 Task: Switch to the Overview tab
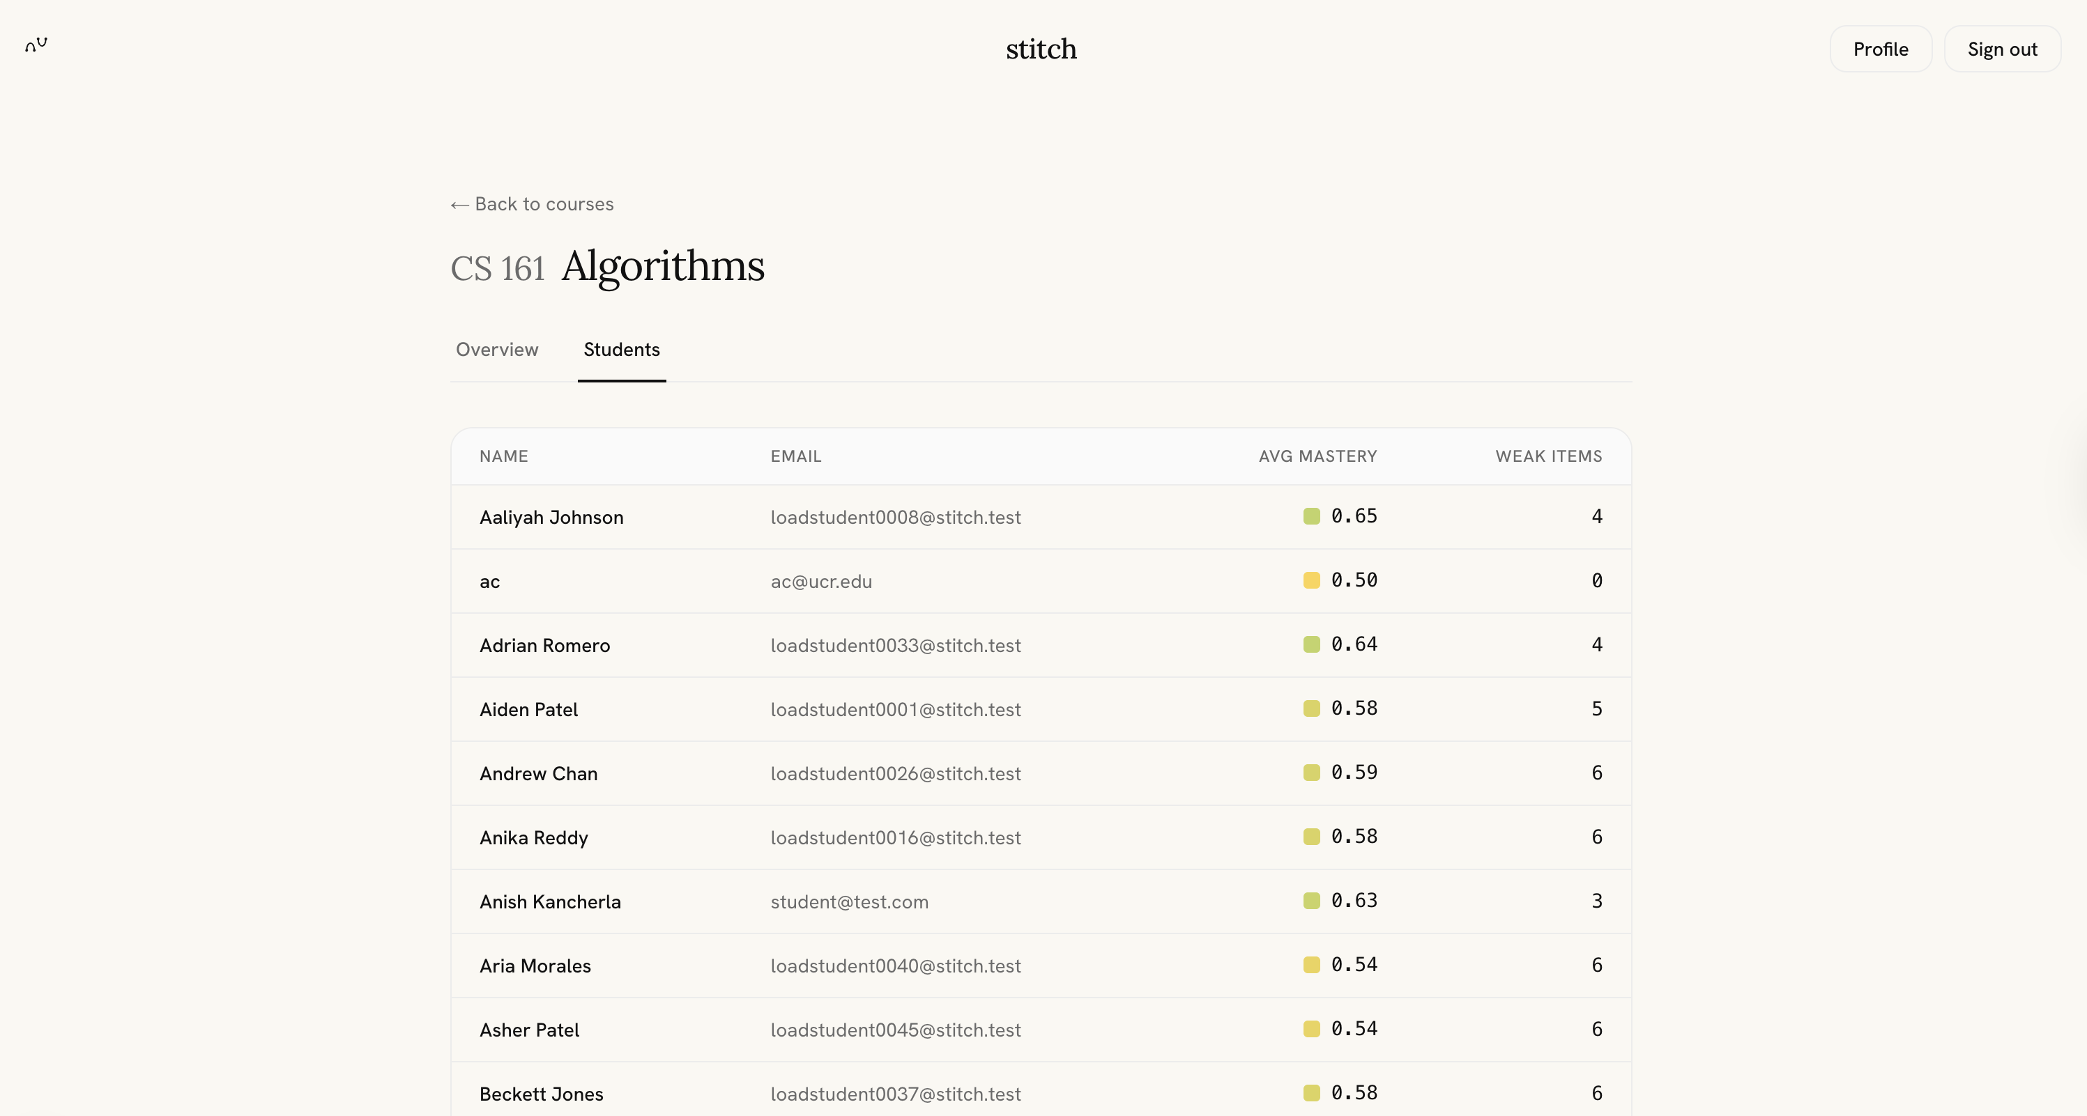tap(496, 349)
